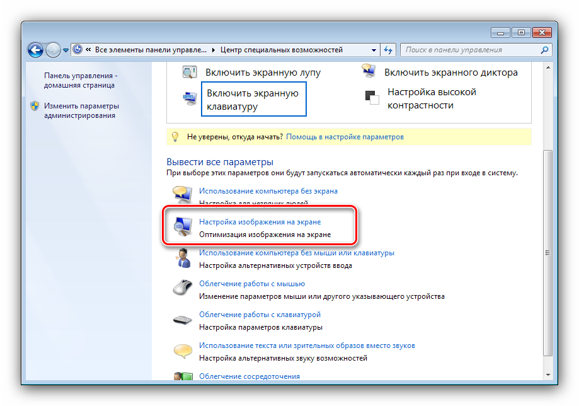The height and width of the screenshot is (406, 579).
Task: Click the scrollbar up arrow
Action: click(x=548, y=67)
